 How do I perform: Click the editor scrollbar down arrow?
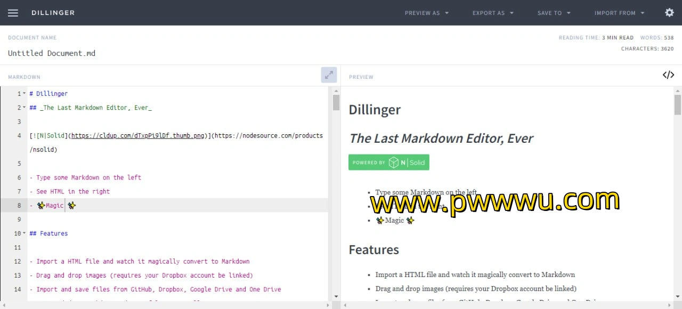pos(336,297)
